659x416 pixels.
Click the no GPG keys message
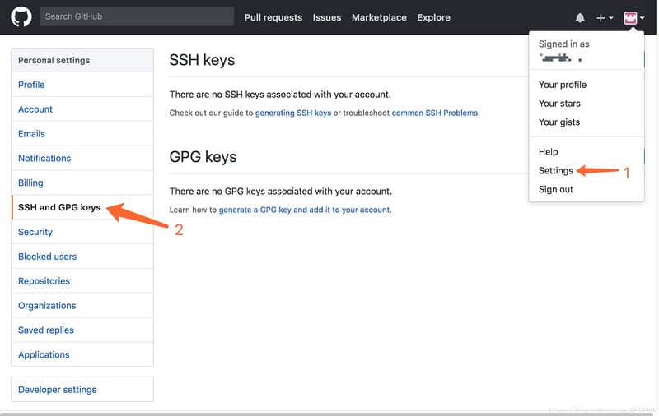coord(280,192)
